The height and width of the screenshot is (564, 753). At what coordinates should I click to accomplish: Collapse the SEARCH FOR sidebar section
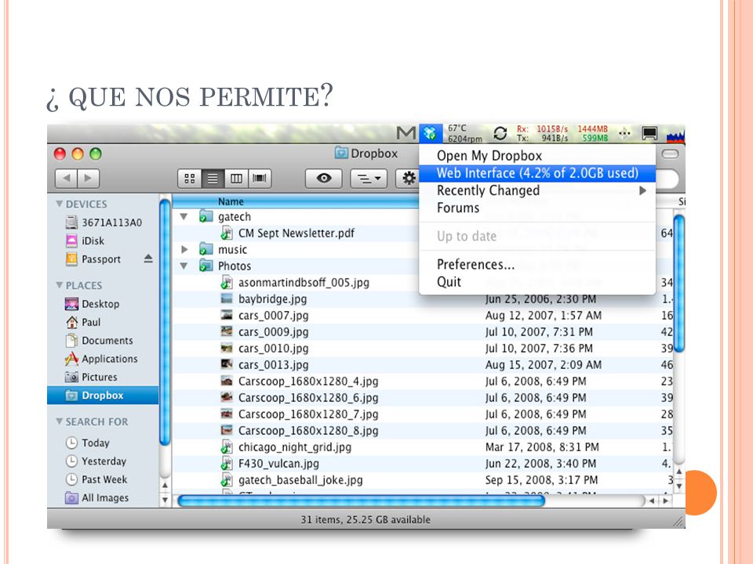coord(60,421)
